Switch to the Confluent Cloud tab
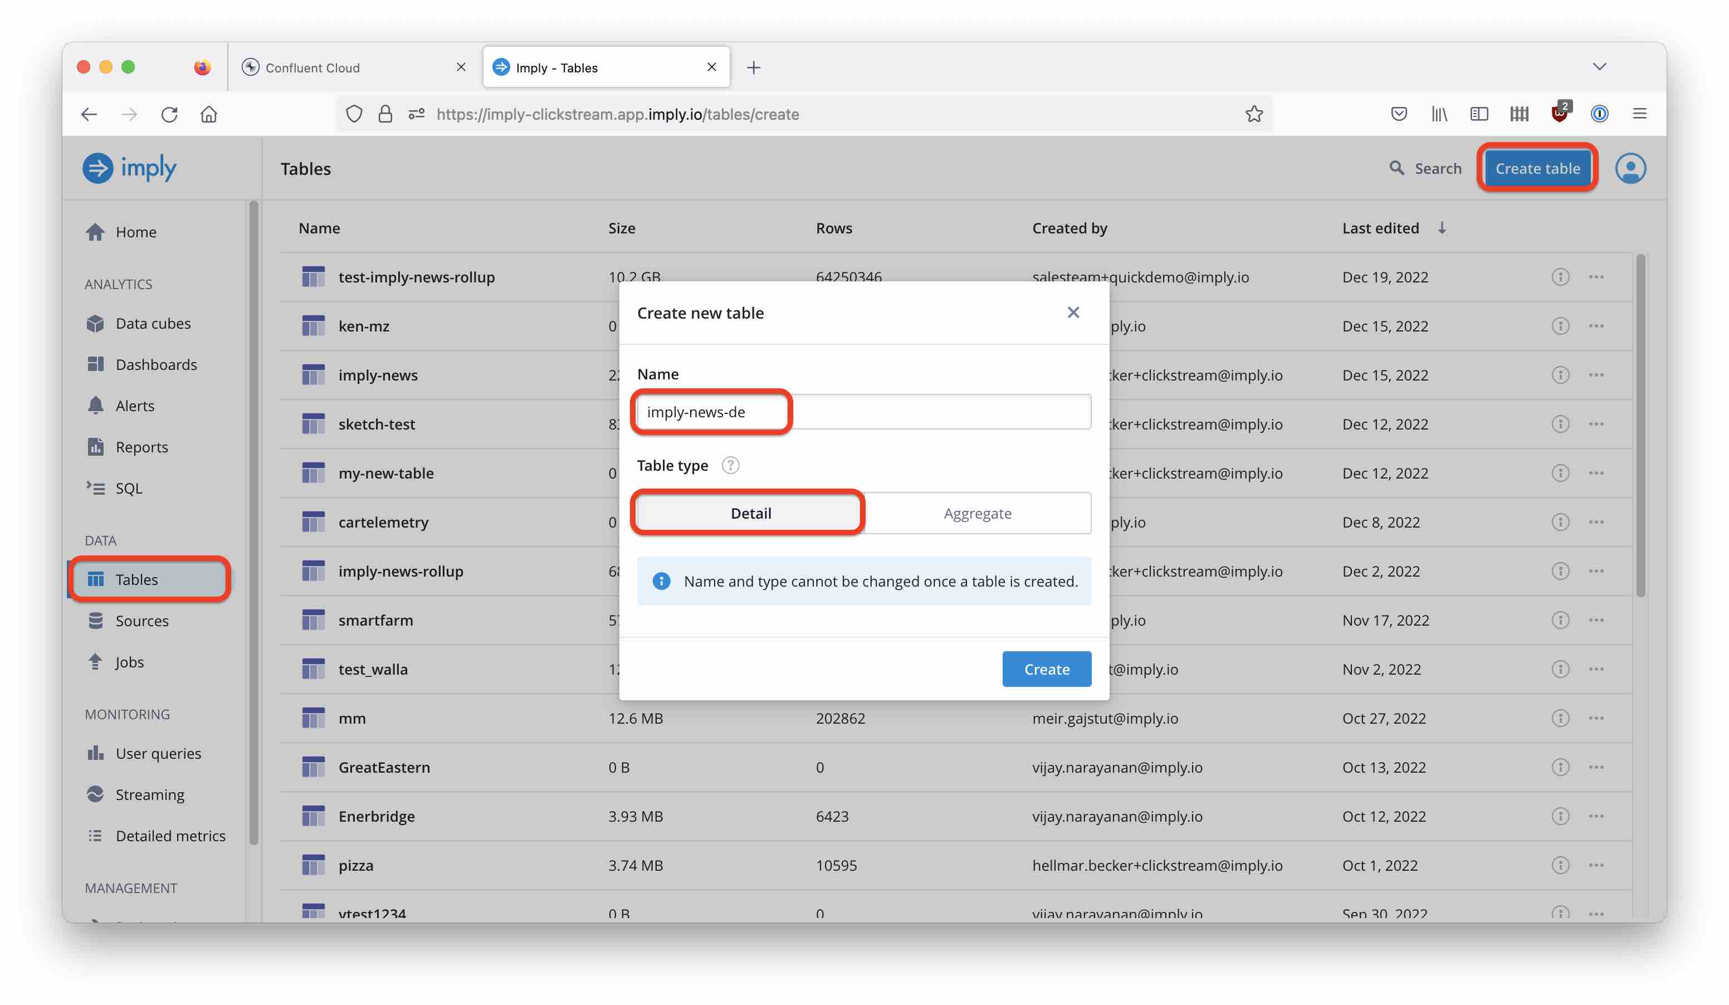1729x1005 pixels. tap(313, 67)
